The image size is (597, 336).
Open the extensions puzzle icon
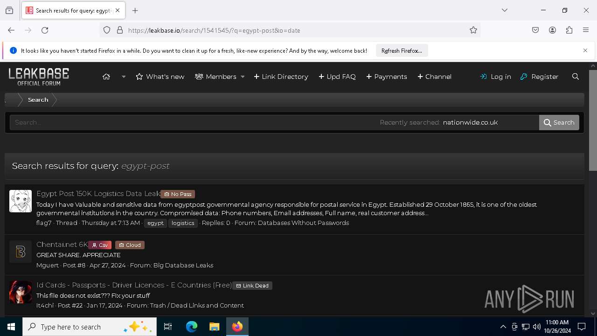click(x=569, y=30)
